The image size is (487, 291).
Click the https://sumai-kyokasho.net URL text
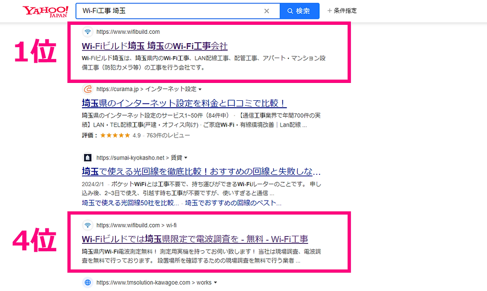(x=130, y=157)
